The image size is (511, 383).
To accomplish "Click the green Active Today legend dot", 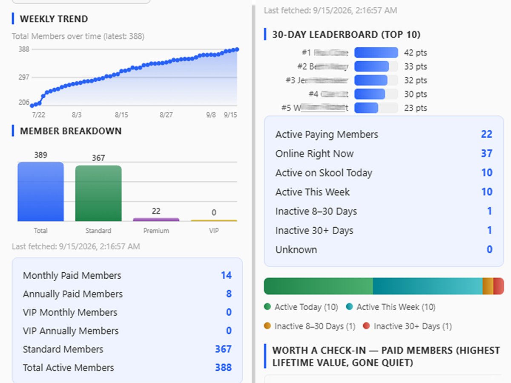I will (267, 307).
